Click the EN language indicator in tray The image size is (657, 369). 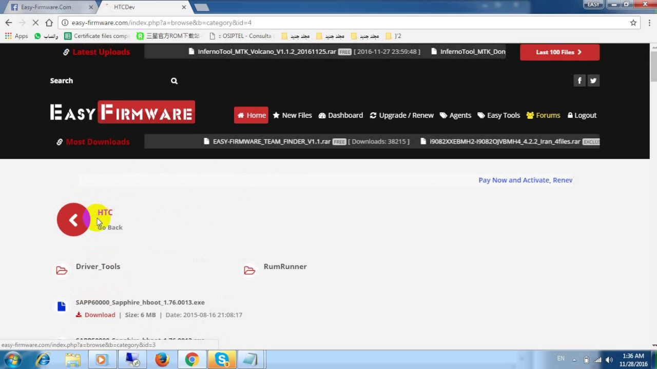(x=561, y=359)
